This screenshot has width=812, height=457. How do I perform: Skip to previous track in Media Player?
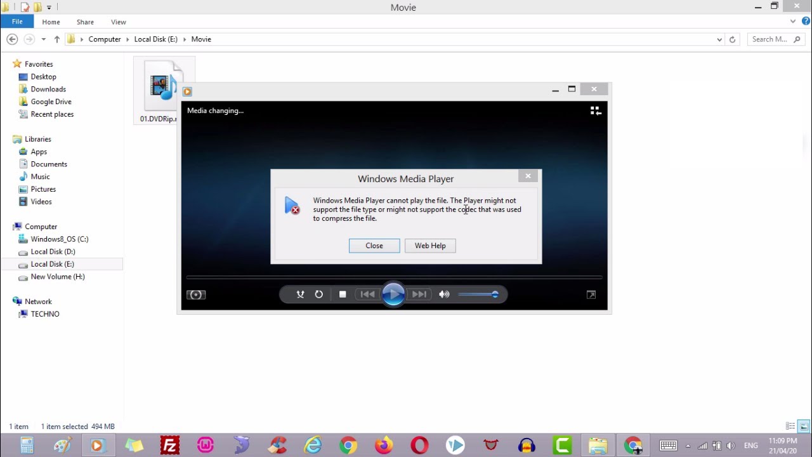367,295
